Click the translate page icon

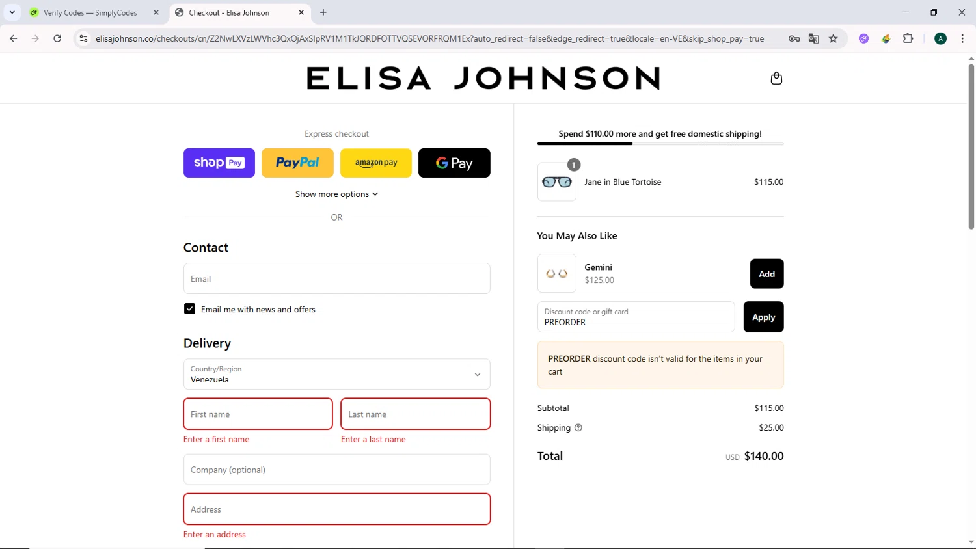click(x=813, y=38)
